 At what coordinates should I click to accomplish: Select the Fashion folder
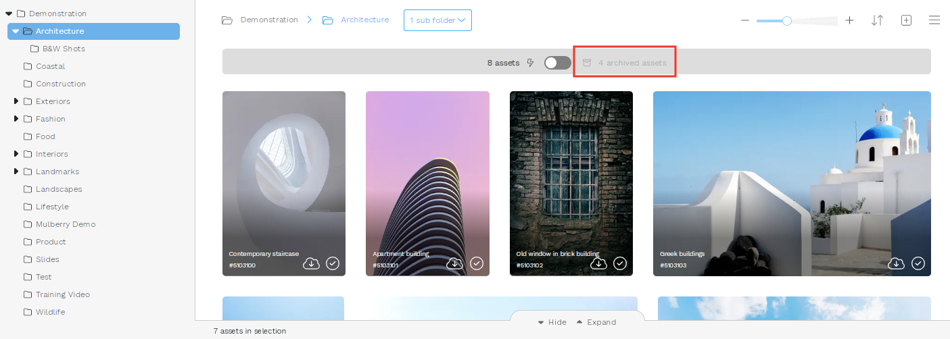[51, 119]
